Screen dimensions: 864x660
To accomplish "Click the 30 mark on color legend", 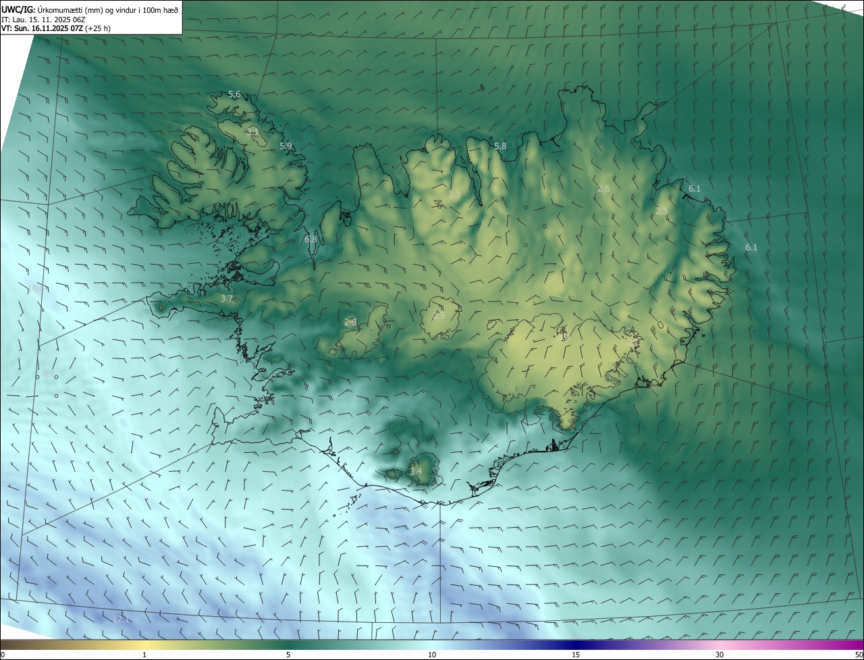I will tap(720, 655).
